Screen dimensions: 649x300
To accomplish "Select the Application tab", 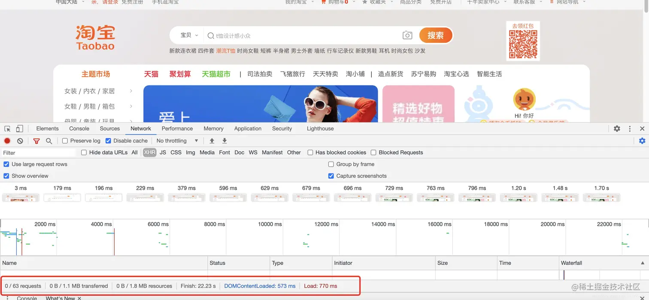I will click(x=248, y=129).
